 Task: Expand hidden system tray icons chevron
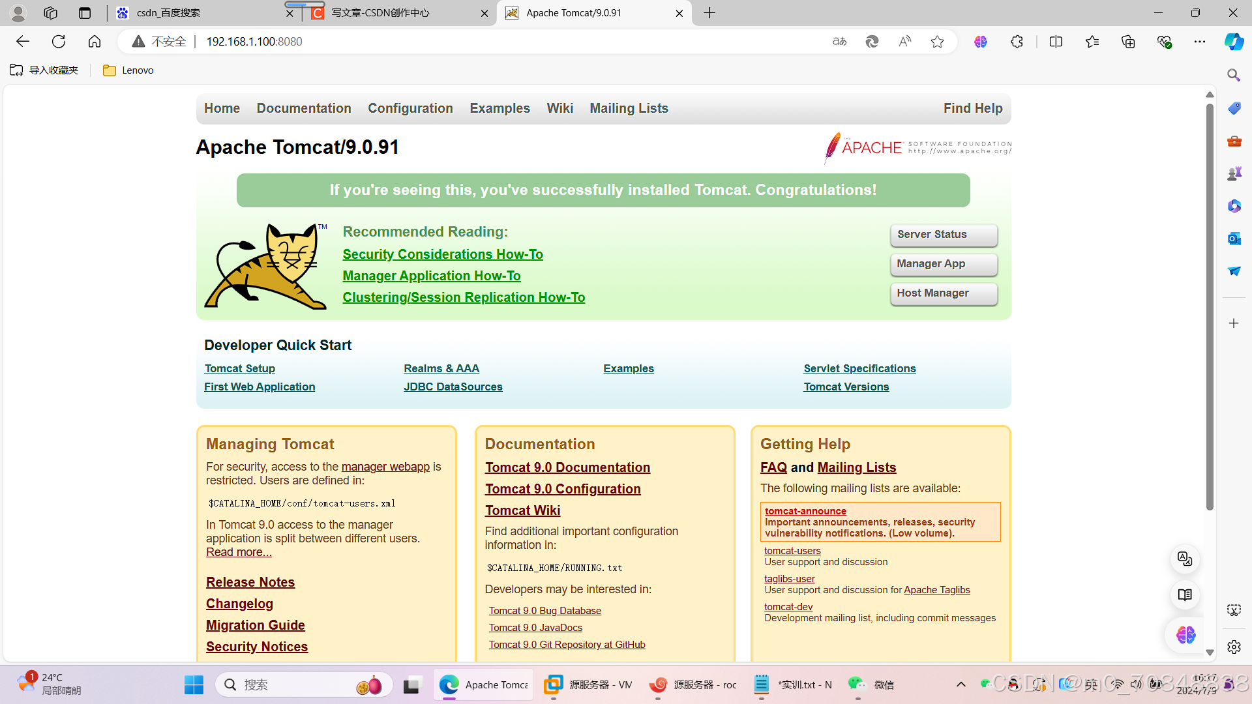[961, 684]
